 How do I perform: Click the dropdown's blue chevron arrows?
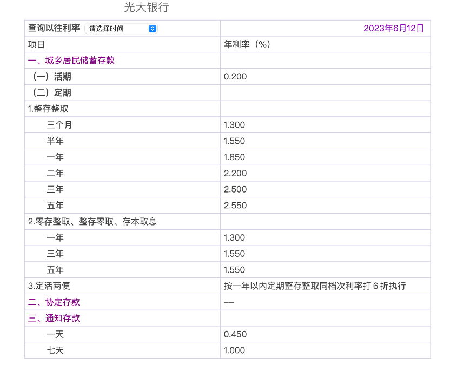(x=152, y=29)
